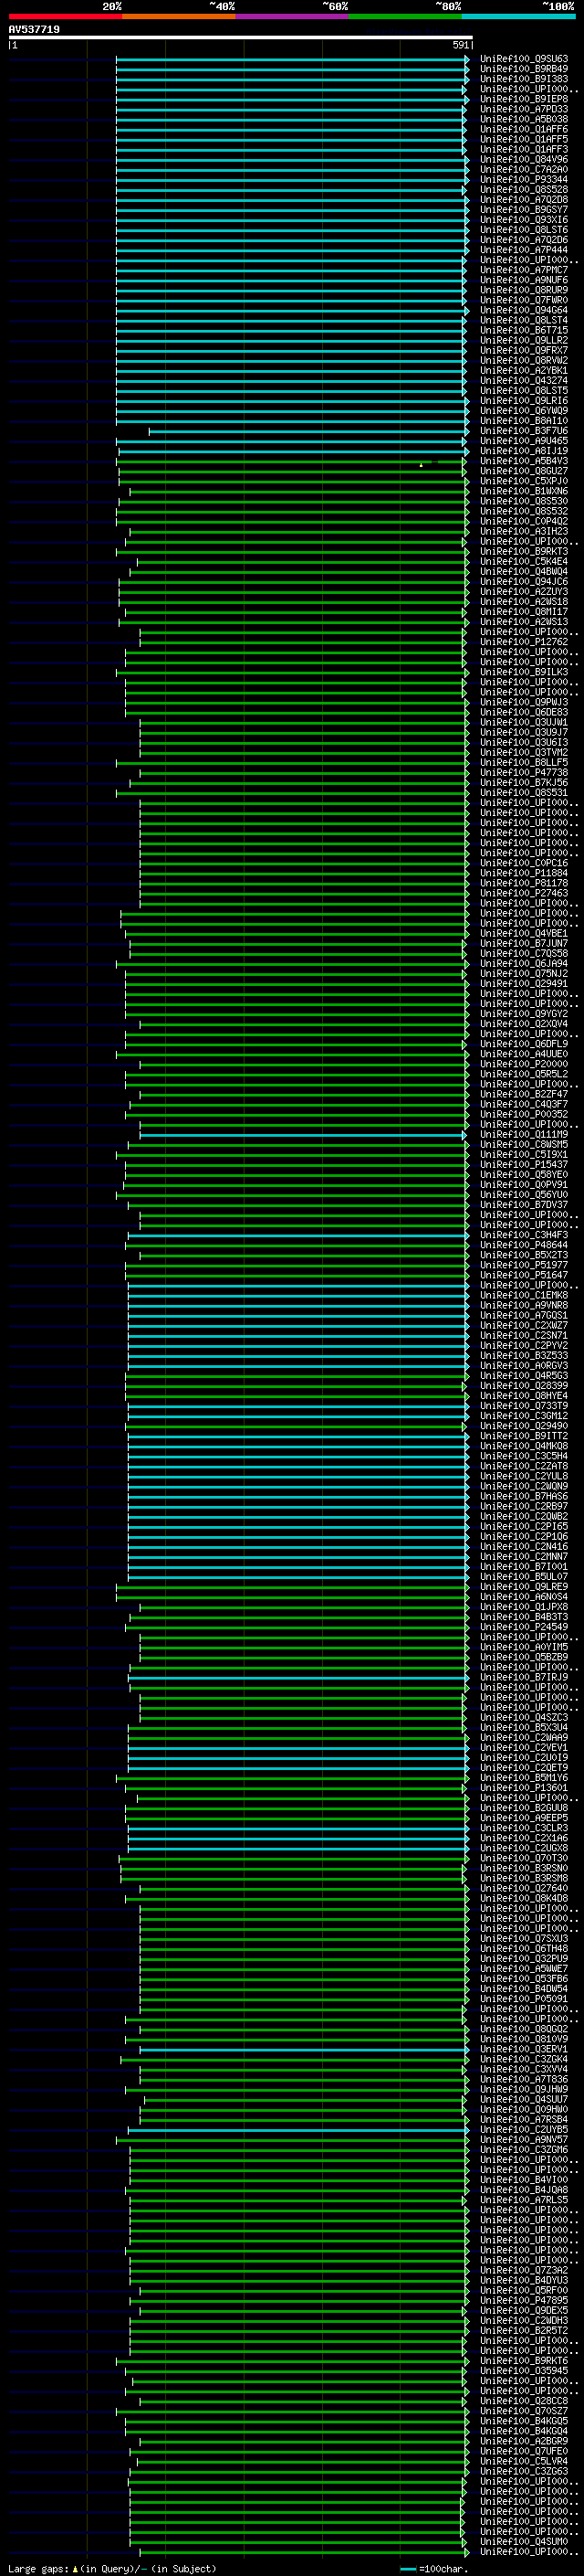Select hit label UniRef100_P20000
Viewport: 584px width, 2576px height.
524,1064
